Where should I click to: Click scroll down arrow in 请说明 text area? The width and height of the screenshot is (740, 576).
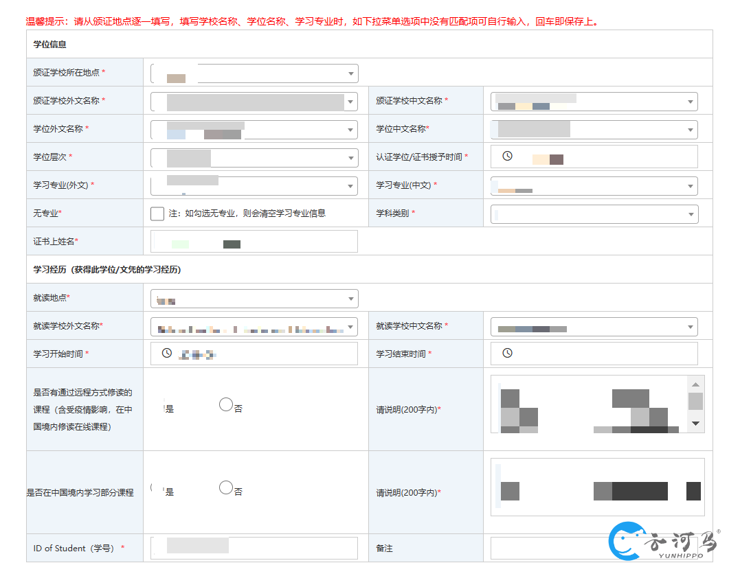(695, 423)
